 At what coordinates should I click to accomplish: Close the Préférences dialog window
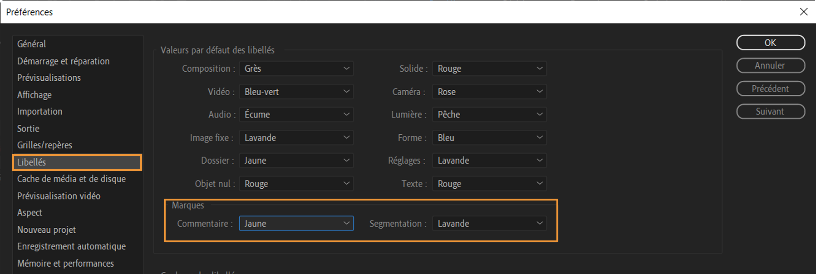pos(804,12)
